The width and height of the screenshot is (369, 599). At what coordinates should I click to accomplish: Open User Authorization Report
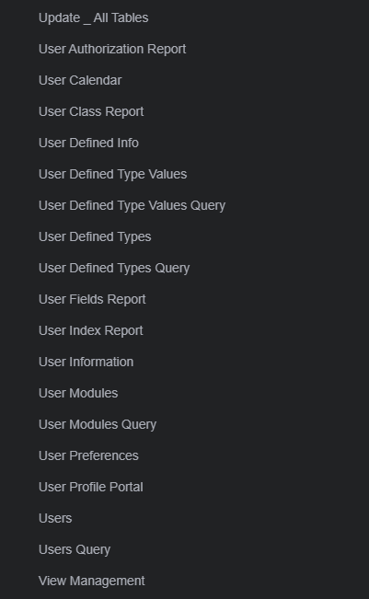[x=112, y=50]
